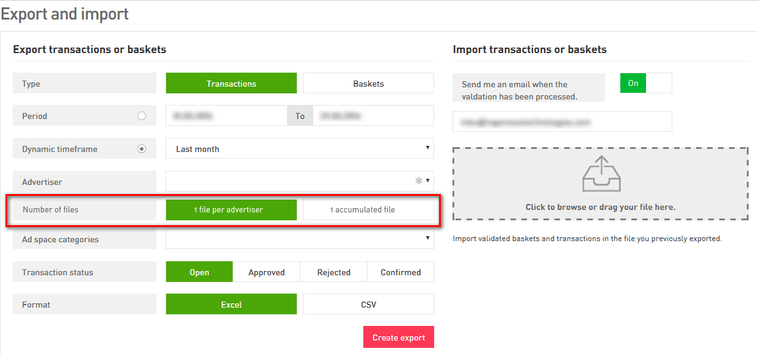Select the Dynamic timeframe radio button
Image resolution: width=759 pixels, height=354 pixels.
(142, 148)
